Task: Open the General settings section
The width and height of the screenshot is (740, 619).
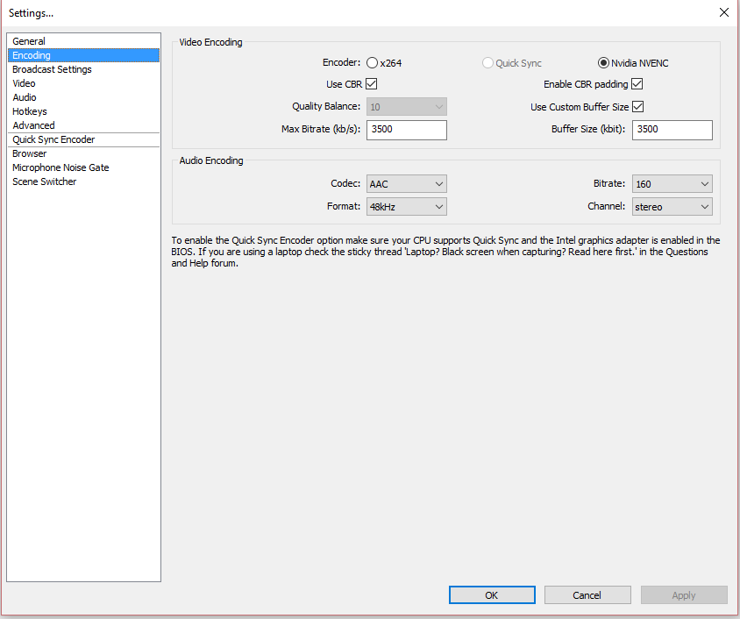Action: [x=83, y=41]
